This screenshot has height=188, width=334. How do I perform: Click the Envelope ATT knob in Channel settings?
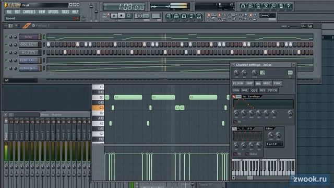tap(244, 113)
